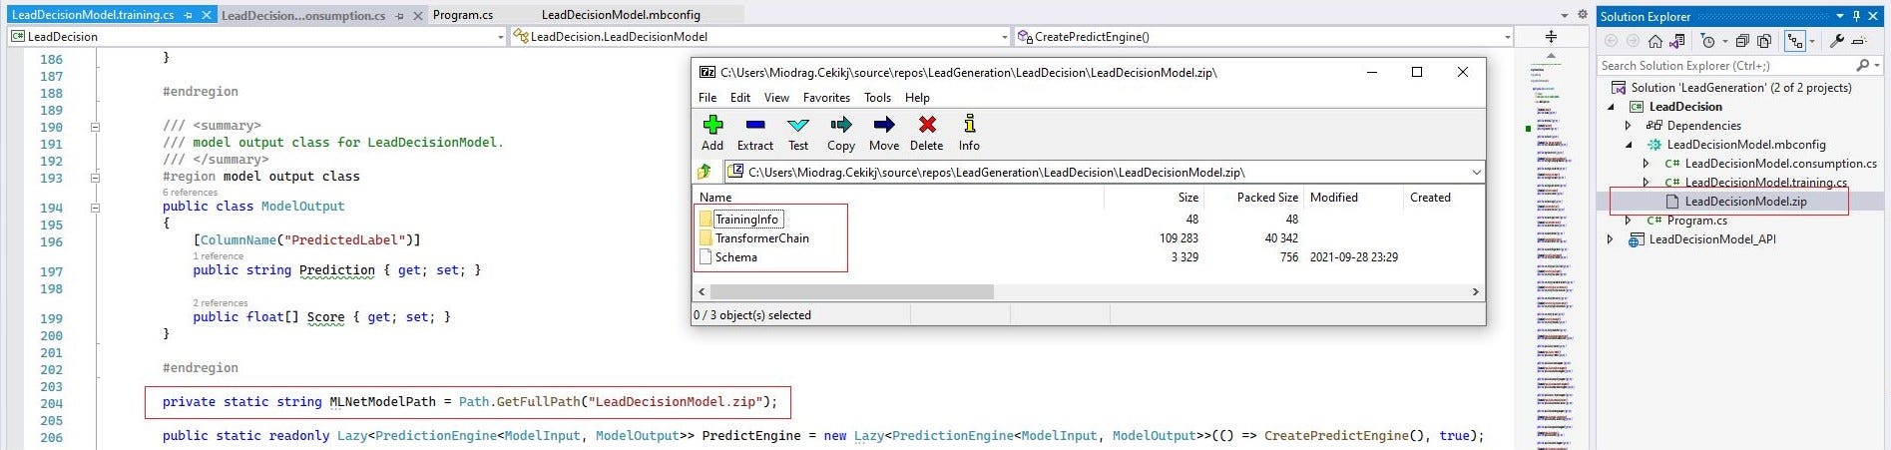Select LeadDecisionModel.zip in Solution Explorer
Screen dimensions: 1891x450
click(x=1745, y=202)
